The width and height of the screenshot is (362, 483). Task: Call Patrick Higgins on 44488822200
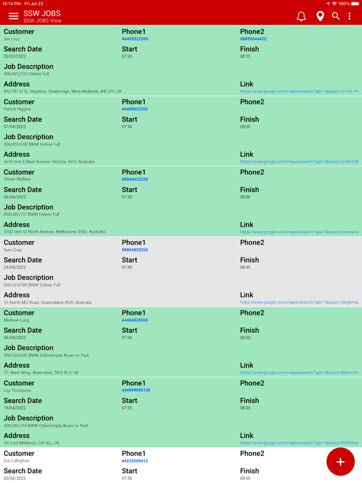pyautogui.click(x=135, y=109)
